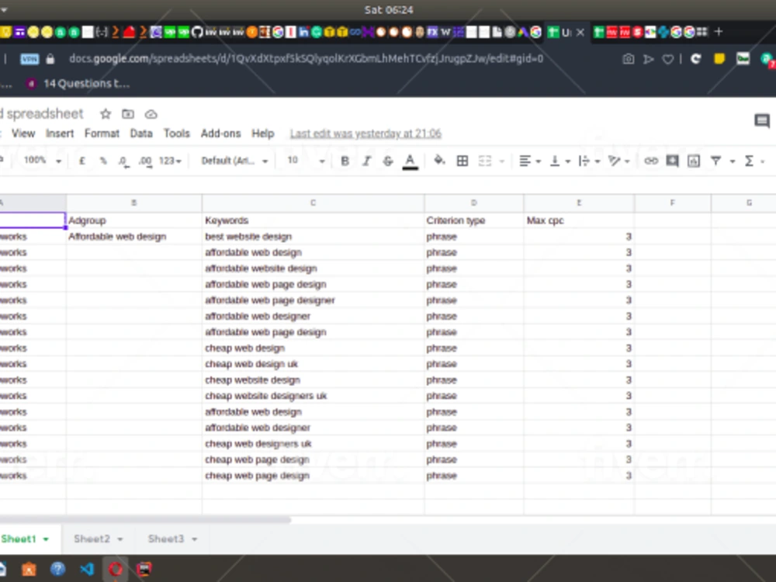Insert a link via toolbar
Image resolution: width=776 pixels, height=582 pixels.
point(651,161)
